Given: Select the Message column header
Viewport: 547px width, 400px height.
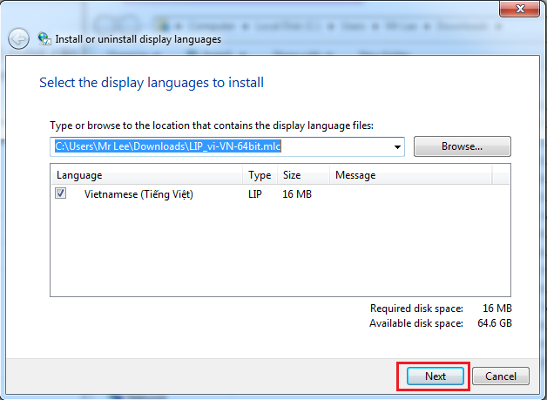Looking at the screenshot, I should pos(355,175).
